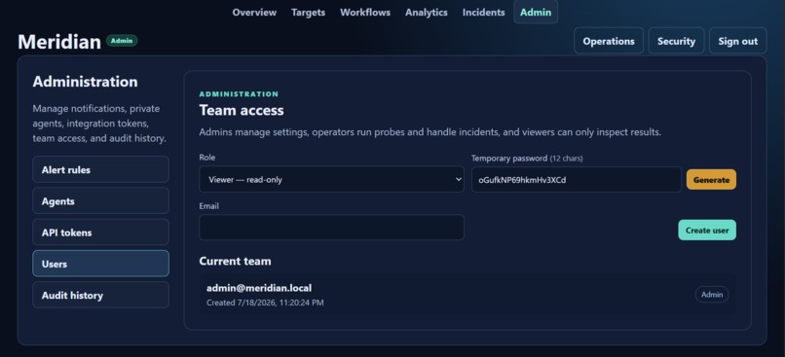Open Alert rules section
This screenshot has width=785, height=357.
pyautogui.click(x=100, y=169)
